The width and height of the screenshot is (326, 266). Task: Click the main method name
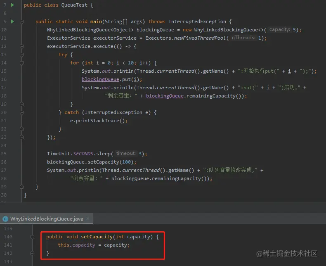(96, 21)
